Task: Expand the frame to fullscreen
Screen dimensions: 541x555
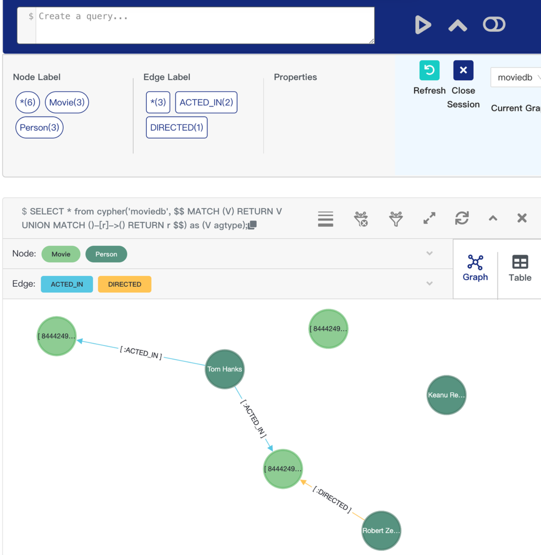Action: 429,218
